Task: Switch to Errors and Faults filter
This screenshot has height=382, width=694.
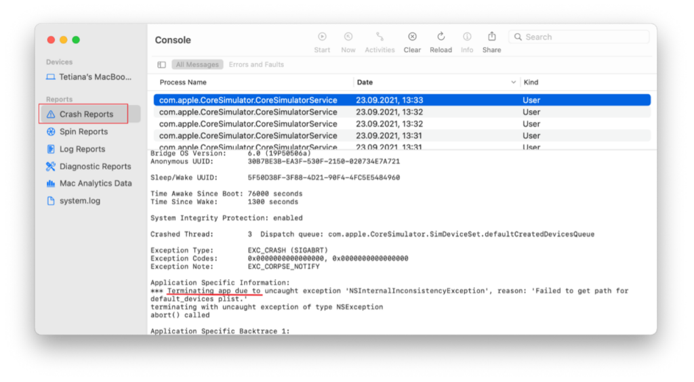Action: (256, 64)
